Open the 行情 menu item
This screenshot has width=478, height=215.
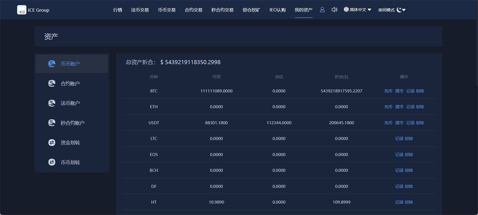tap(118, 10)
